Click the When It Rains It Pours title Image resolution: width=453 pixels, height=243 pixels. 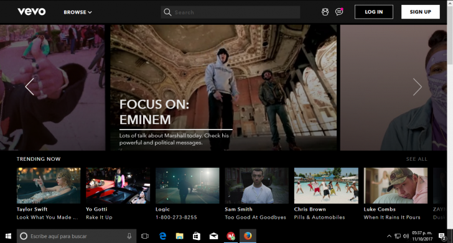point(392,217)
